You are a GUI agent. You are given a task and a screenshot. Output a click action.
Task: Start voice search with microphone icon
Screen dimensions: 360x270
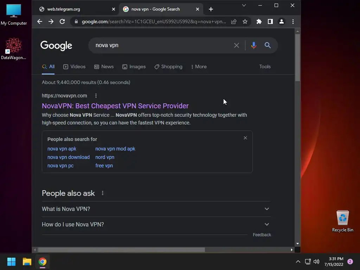[x=254, y=45]
